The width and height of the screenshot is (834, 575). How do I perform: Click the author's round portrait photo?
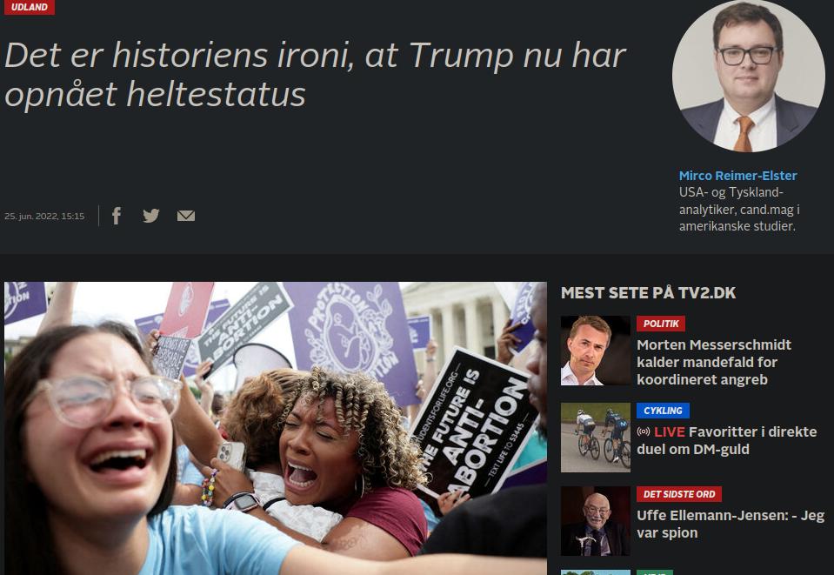click(x=749, y=76)
